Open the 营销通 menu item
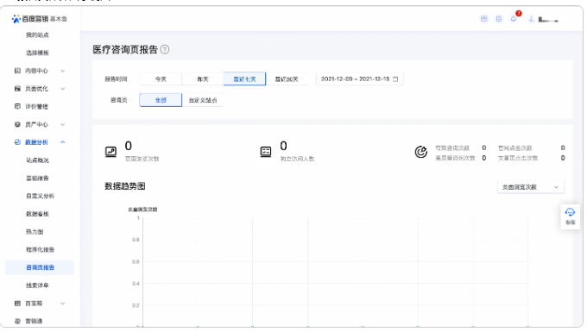587x332 pixels. click(34, 321)
